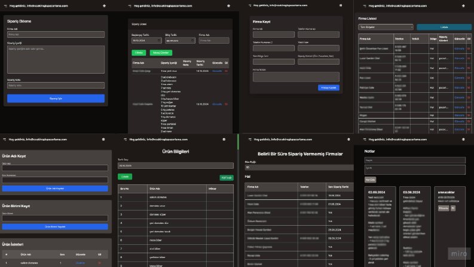
Task: Click the Ürün Birimi Kaydet button
Action: [x=55, y=227]
